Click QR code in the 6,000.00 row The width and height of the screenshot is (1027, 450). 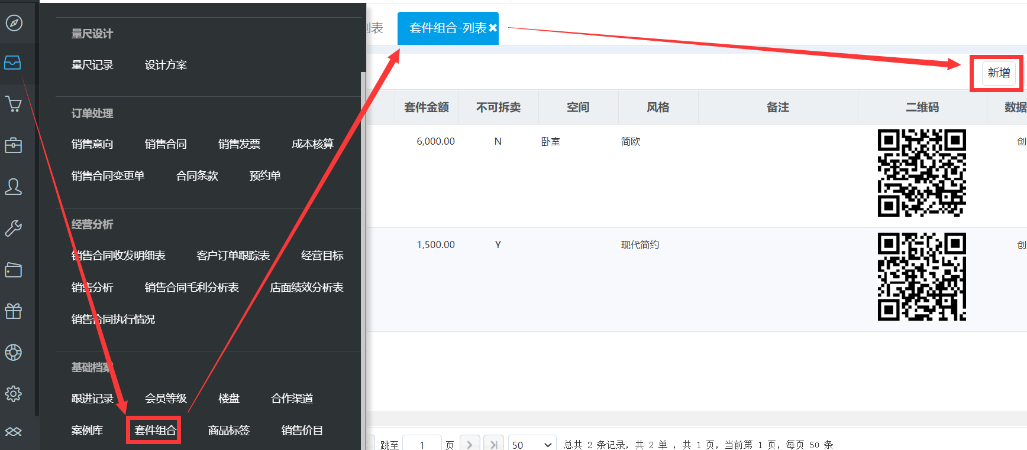coord(922,173)
